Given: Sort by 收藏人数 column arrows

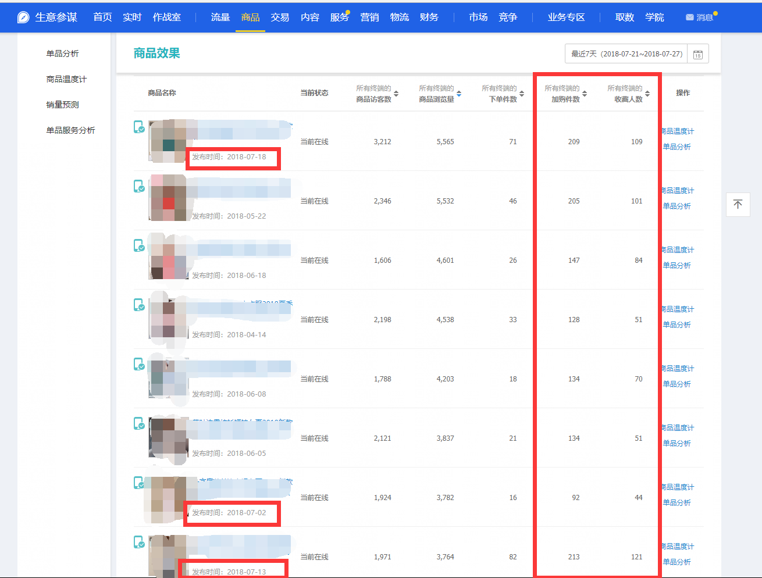Looking at the screenshot, I should point(647,94).
